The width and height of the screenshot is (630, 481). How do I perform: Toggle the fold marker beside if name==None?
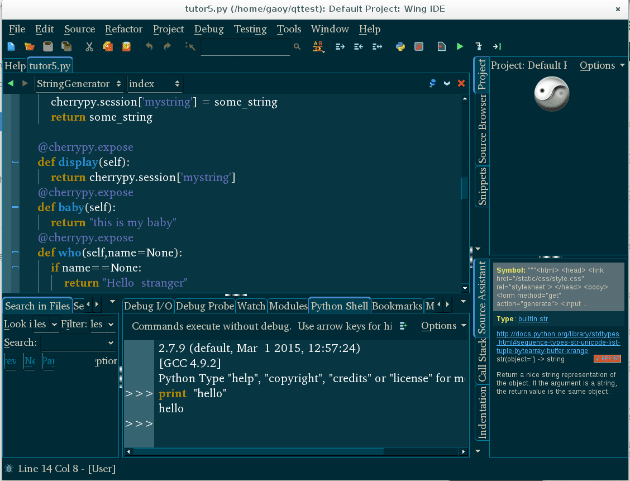click(x=15, y=268)
